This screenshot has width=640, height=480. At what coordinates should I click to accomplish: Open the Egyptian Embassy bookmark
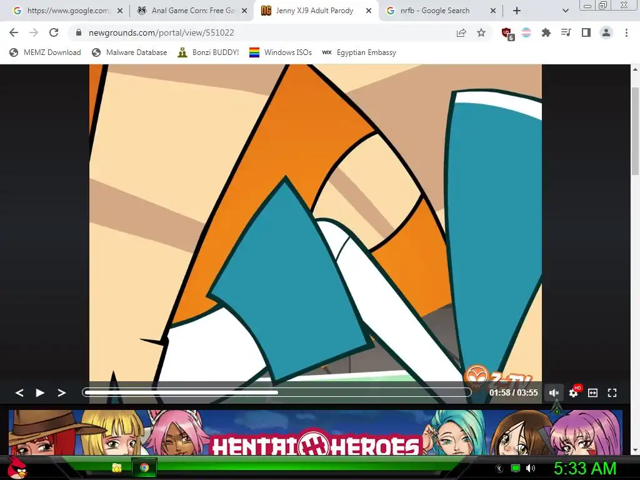tap(359, 52)
